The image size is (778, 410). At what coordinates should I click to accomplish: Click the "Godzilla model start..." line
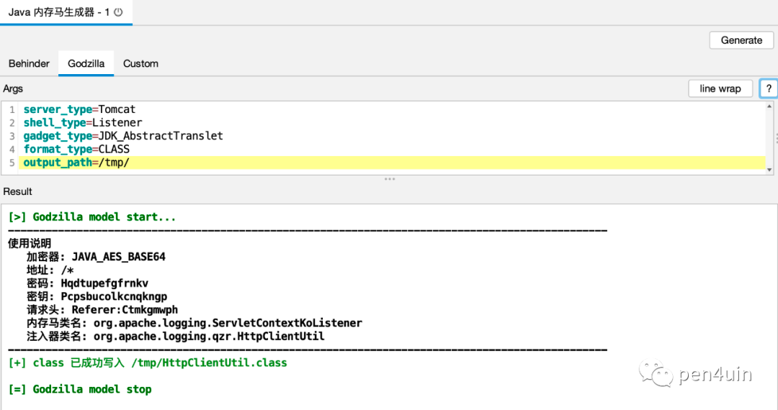click(92, 217)
